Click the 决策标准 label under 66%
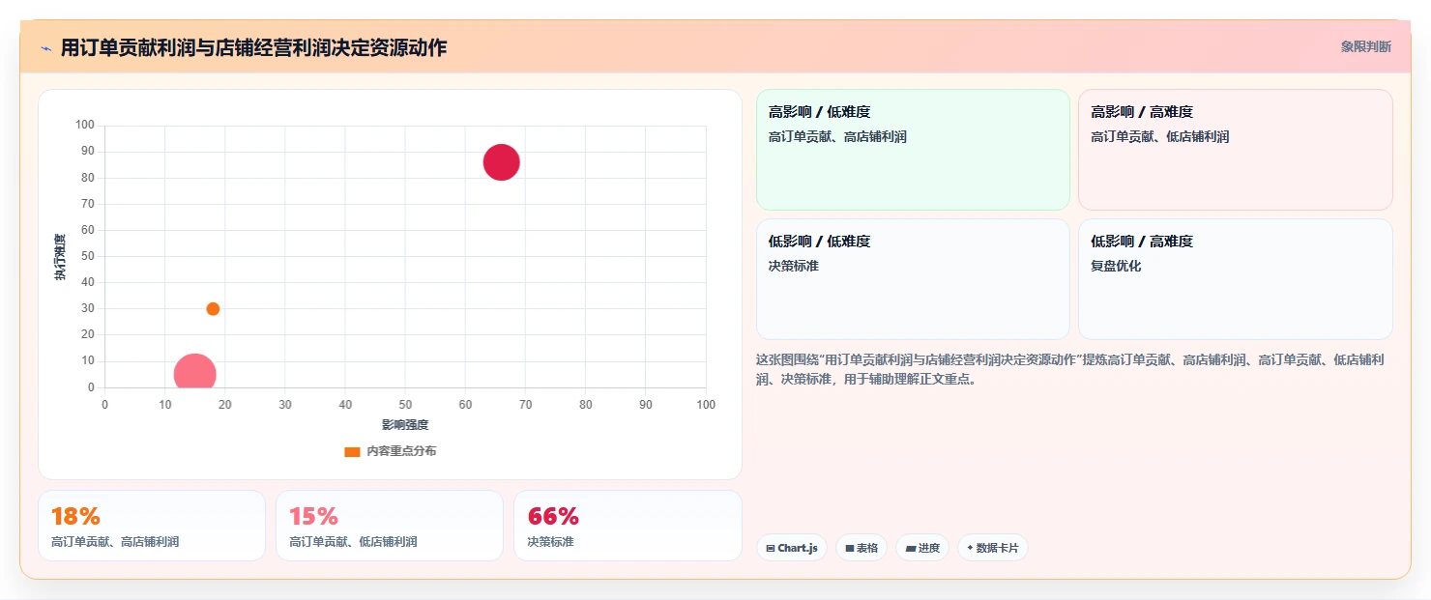Screen dimensions: 1431x600 [x=551, y=542]
